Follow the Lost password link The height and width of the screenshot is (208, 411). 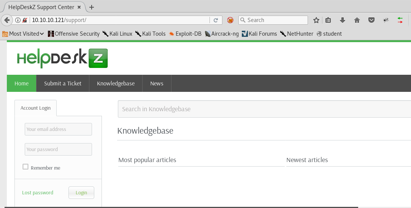point(38,192)
